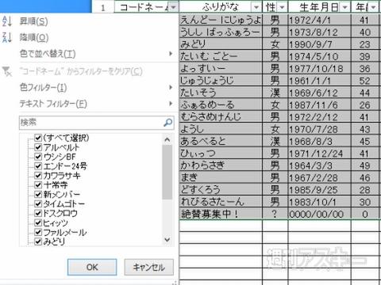Click the ascending sort A-Z icon

click(x=7, y=21)
